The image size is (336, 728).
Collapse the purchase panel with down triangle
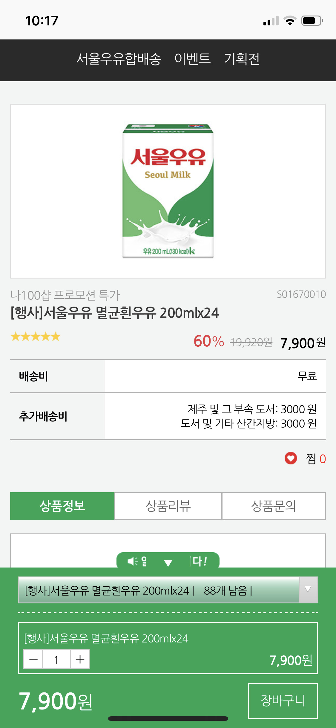pyautogui.click(x=168, y=563)
